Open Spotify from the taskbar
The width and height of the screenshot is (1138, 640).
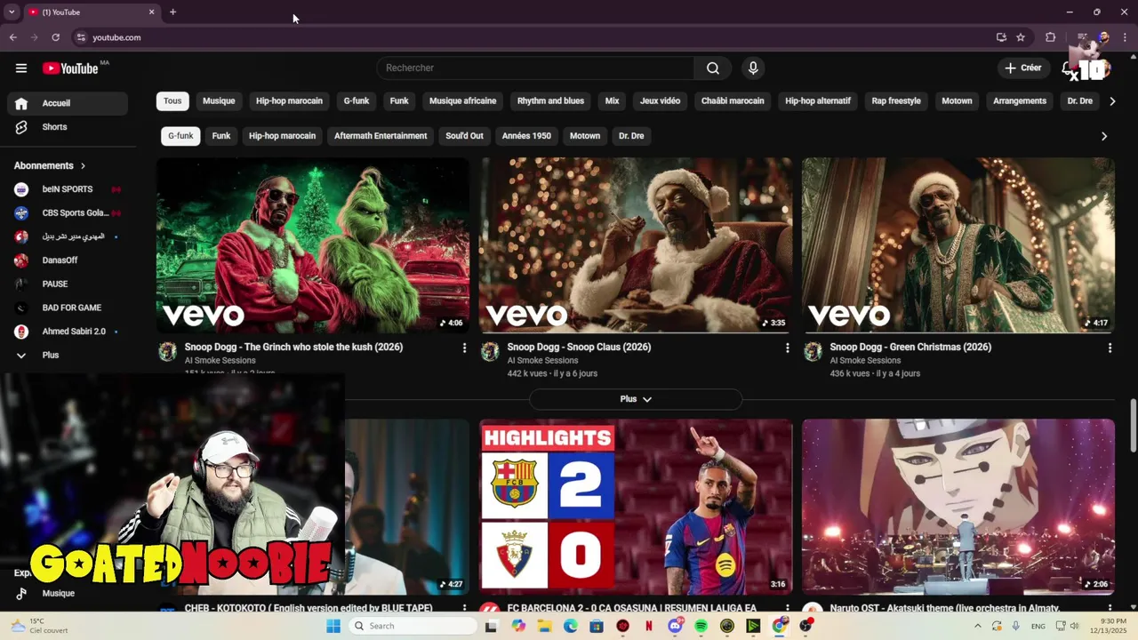(x=701, y=626)
